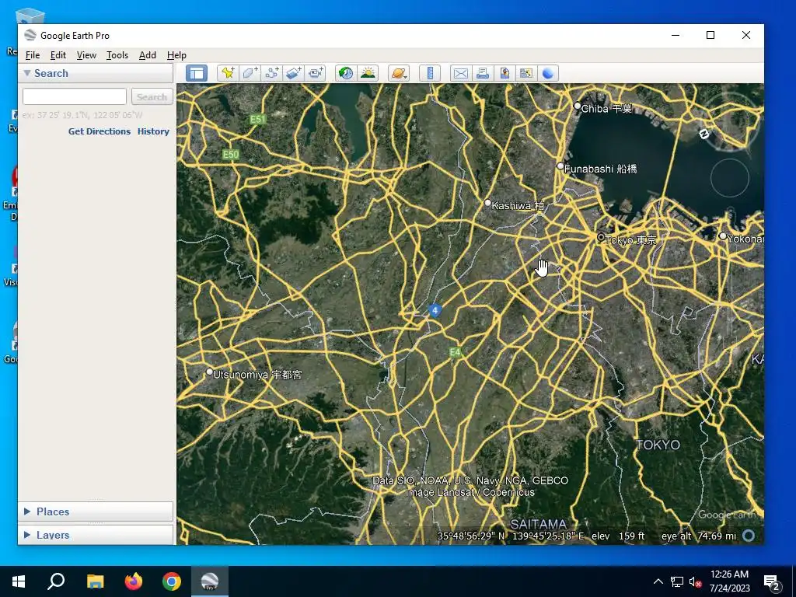Select the Add Path tool
The width and height of the screenshot is (796, 597).
[x=271, y=73]
